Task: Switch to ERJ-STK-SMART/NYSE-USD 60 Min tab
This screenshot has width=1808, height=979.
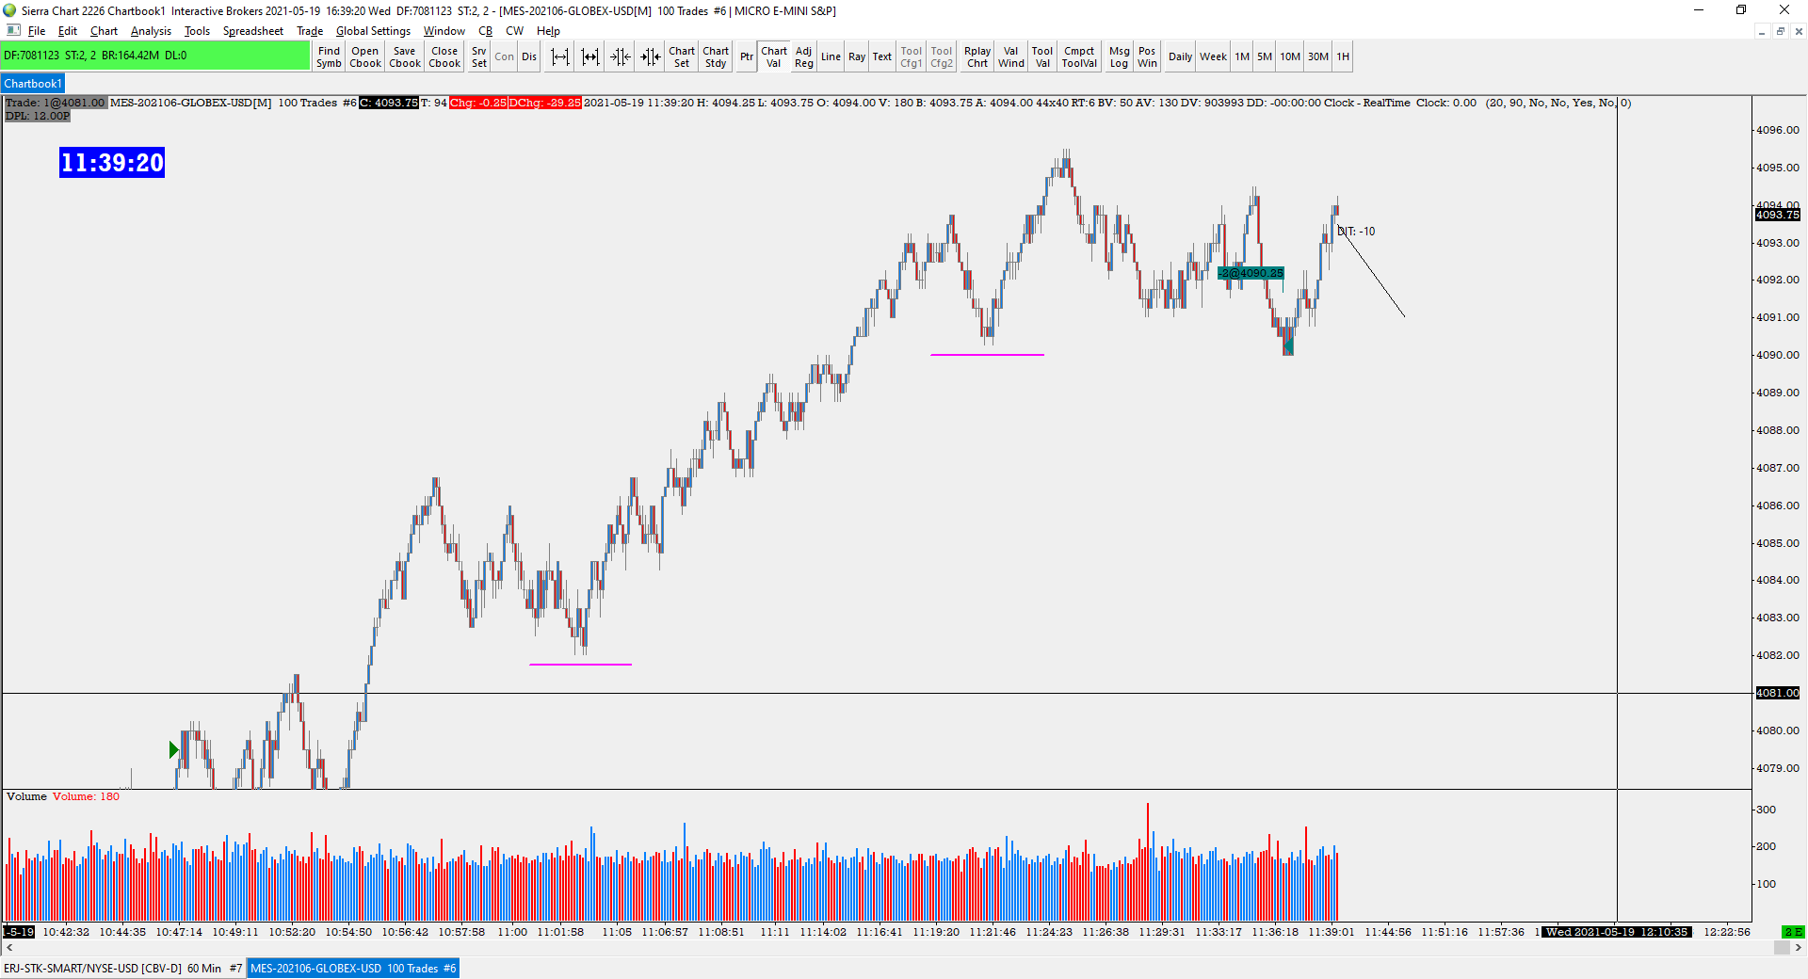Action: point(122,969)
